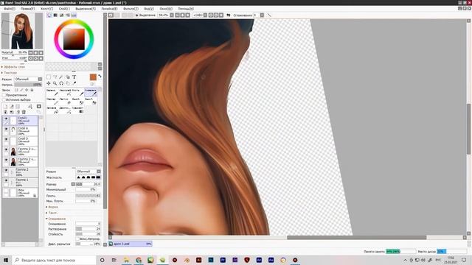The height and width of the screenshot is (265, 472).
Task: Open the zoom percentage dropdown in toolbar
Action: tap(172, 15)
